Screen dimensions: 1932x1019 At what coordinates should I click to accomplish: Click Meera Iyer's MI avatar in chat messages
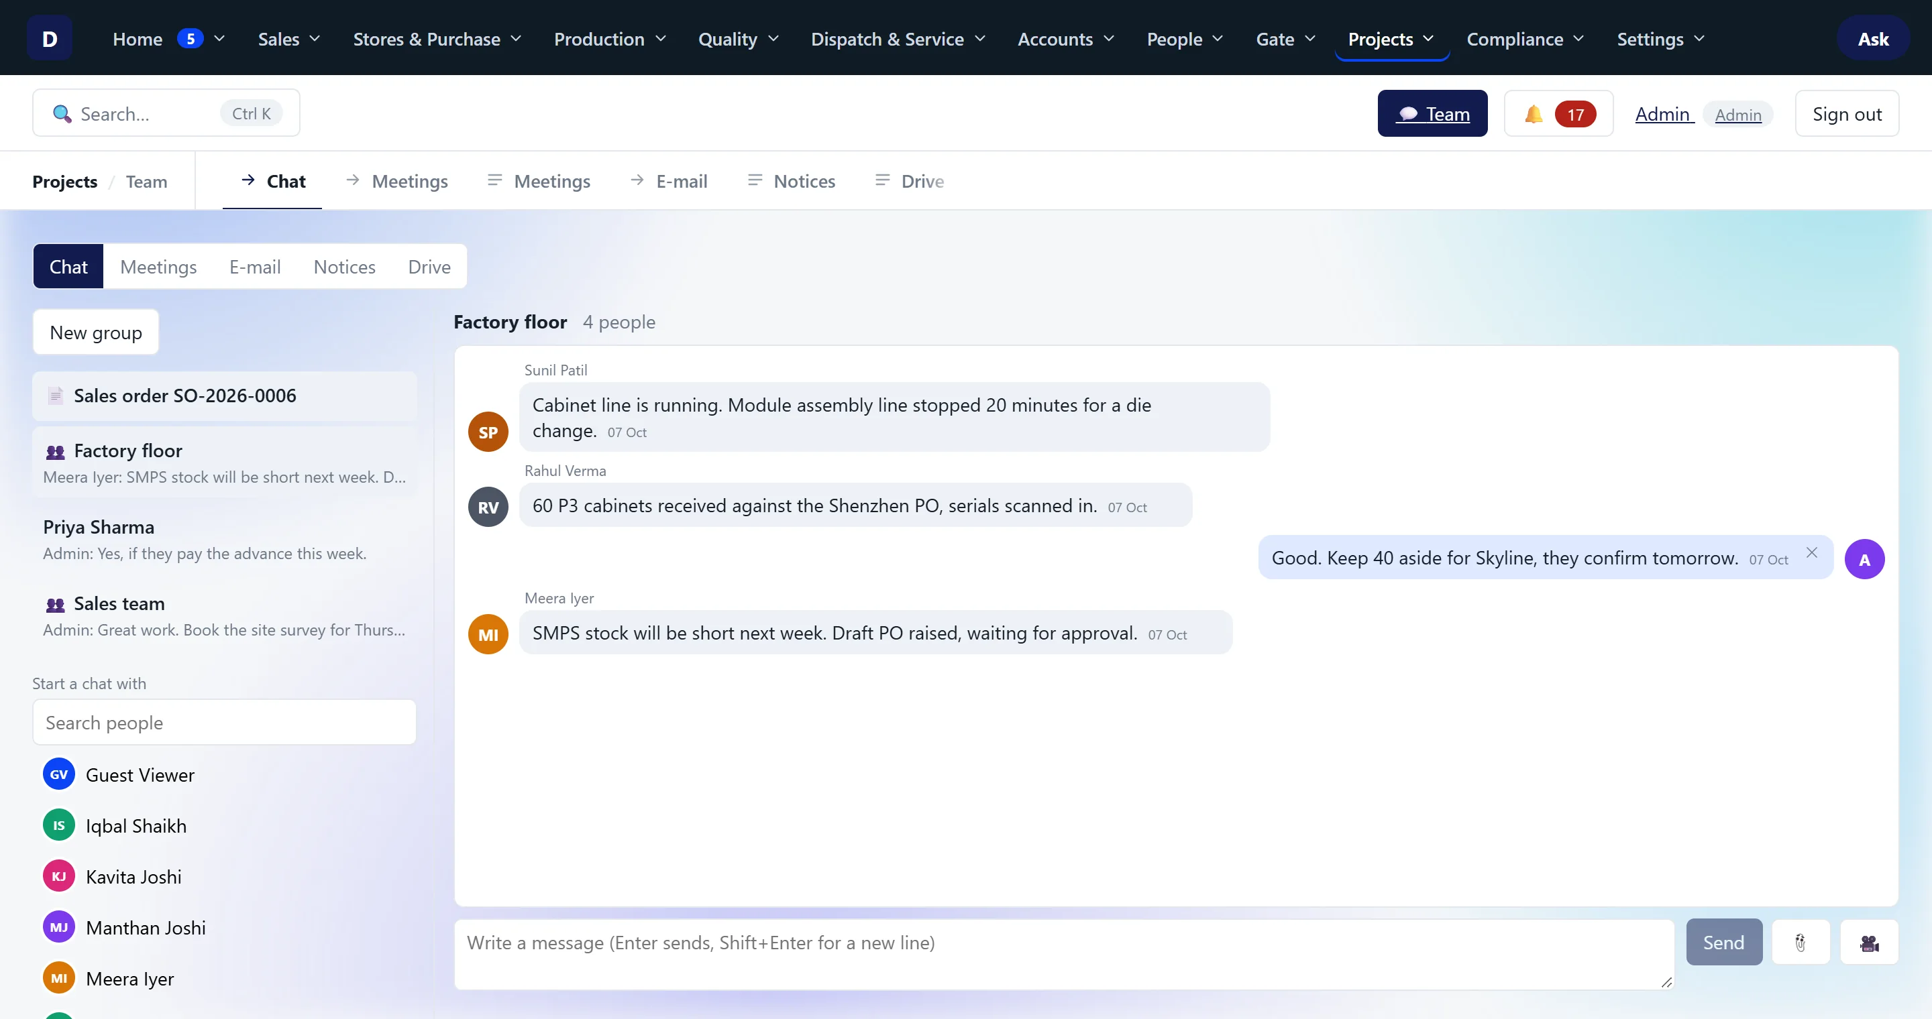pyautogui.click(x=488, y=635)
